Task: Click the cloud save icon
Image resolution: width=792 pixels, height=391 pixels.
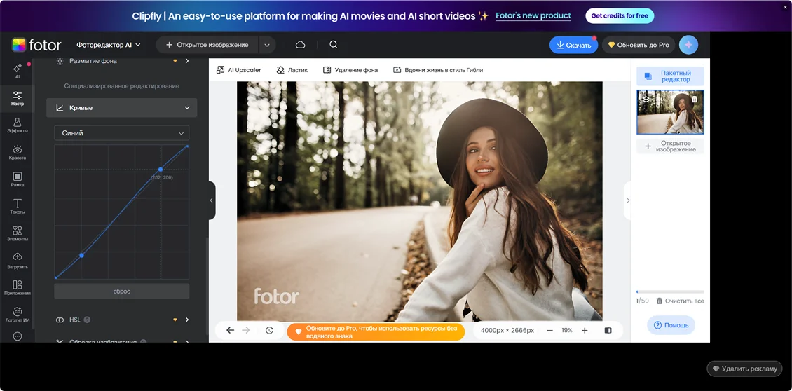Action: (x=301, y=44)
